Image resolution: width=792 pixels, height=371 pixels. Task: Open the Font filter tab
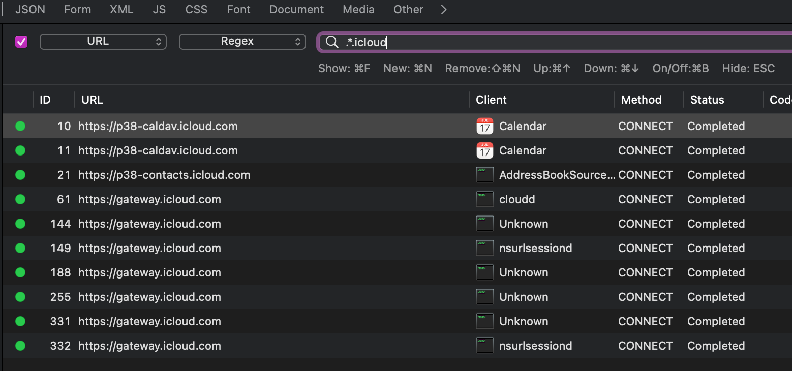pos(238,9)
